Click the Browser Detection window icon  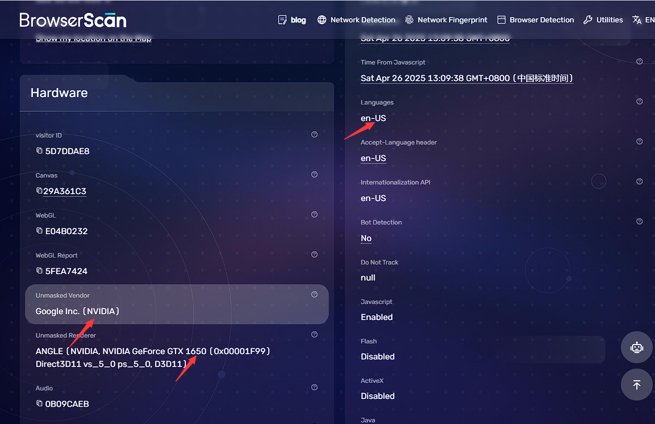pos(501,20)
